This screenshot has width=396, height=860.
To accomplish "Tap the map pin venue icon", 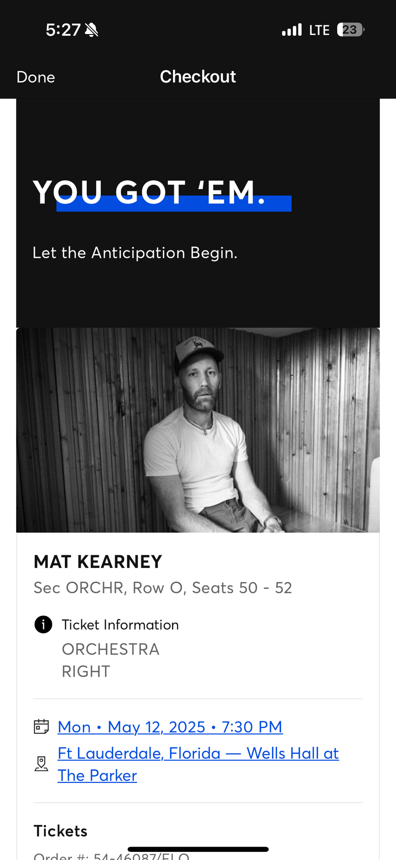I will coord(41,764).
